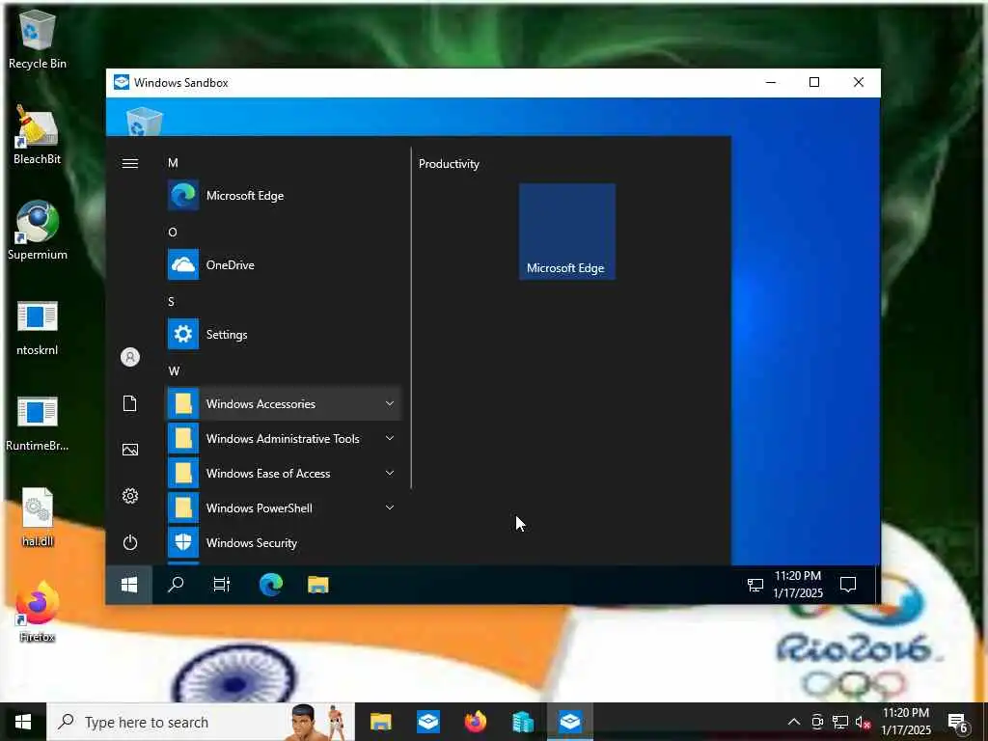Click the host Start button

[23, 722]
